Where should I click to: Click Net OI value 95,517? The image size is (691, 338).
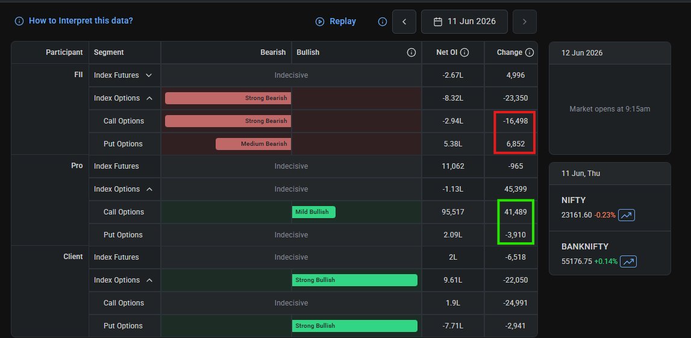pos(452,212)
